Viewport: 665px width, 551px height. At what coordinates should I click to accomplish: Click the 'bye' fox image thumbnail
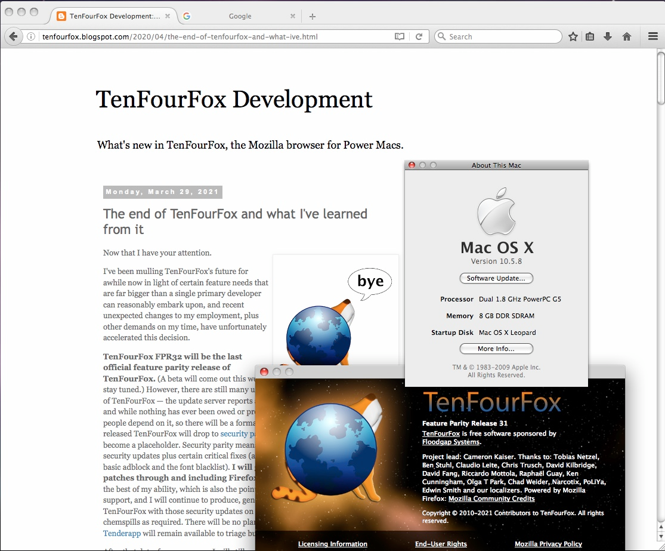pyautogui.click(x=335, y=310)
